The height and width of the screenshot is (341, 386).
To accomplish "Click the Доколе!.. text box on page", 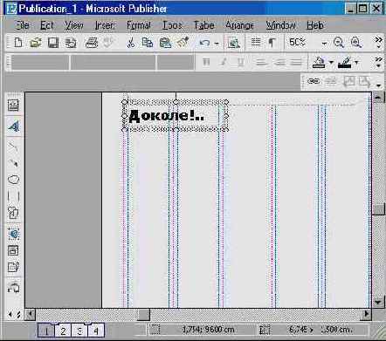I will point(176,116).
